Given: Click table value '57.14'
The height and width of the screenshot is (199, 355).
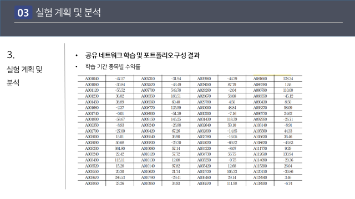Looking at the screenshot, I should point(176,149).
